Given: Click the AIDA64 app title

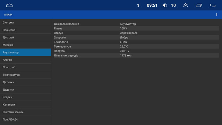Looking at the screenshot, I should [8, 15].
